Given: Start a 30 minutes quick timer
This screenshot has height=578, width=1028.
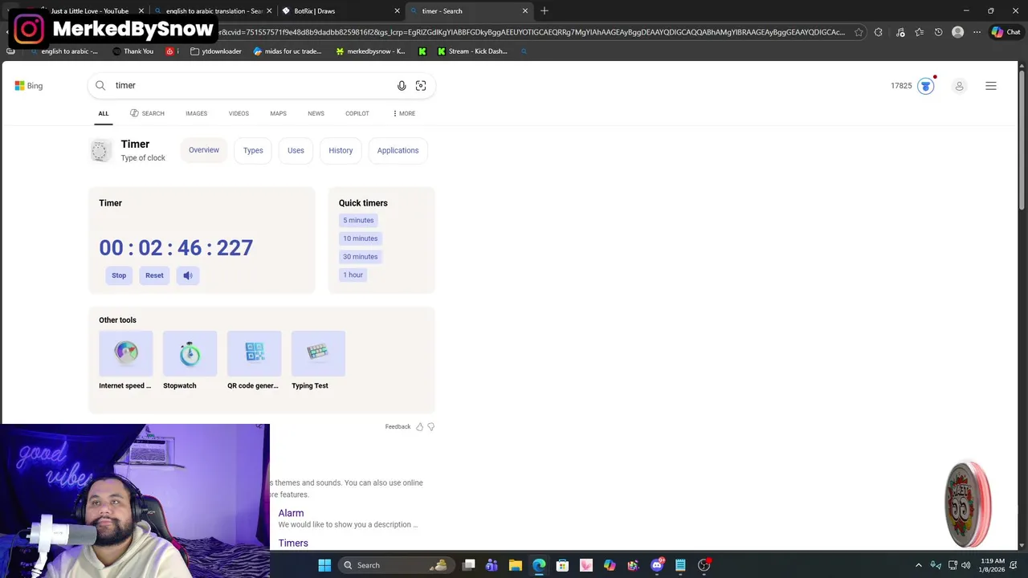Looking at the screenshot, I should 360,257.
